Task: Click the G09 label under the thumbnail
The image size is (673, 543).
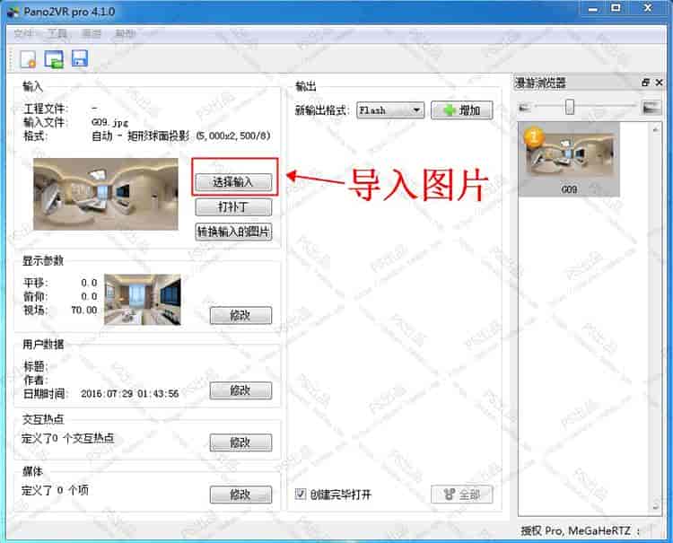Action: coord(569,189)
